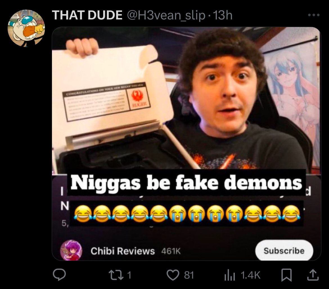Viewport: 329px width, 289px height.
Task: Click the 1.4K views count
Action: [x=251, y=275]
